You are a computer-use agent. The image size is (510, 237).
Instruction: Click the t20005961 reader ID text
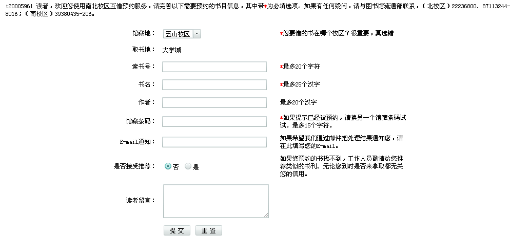pyautogui.click(x=19, y=6)
